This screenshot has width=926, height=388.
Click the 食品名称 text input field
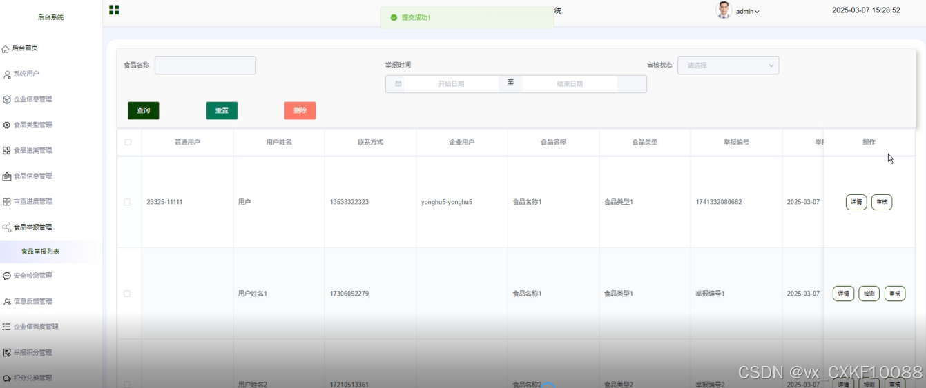(x=205, y=65)
